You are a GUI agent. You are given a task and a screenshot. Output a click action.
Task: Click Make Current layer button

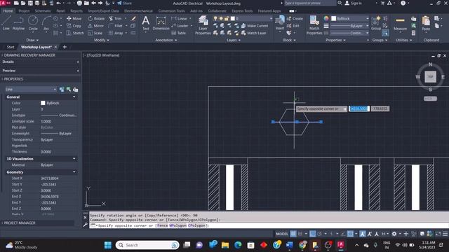click(x=255, y=26)
